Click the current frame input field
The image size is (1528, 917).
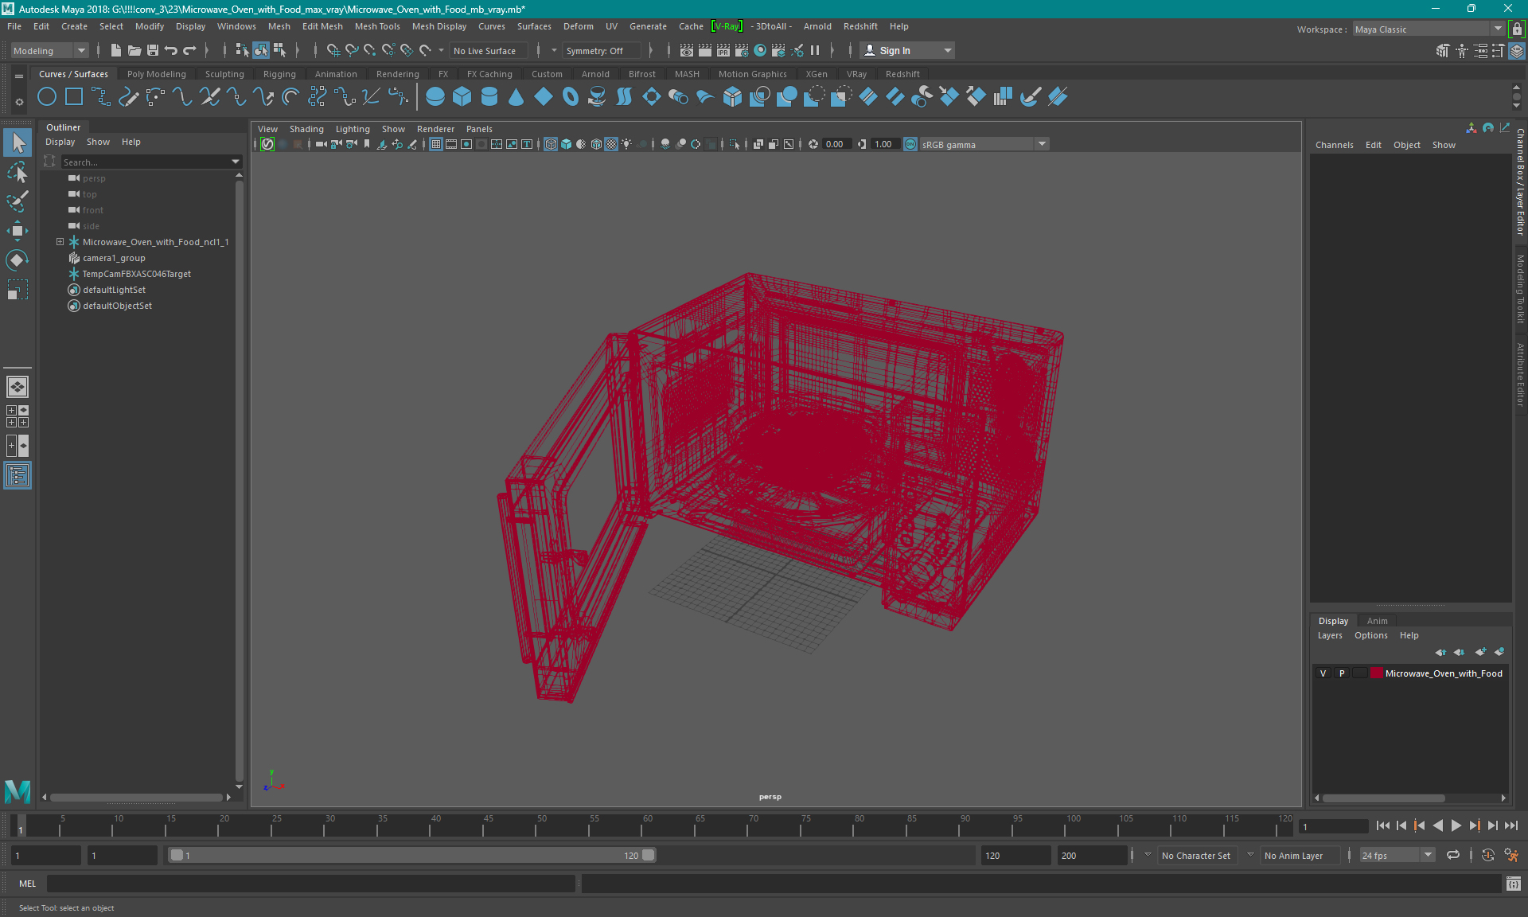tap(1333, 827)
